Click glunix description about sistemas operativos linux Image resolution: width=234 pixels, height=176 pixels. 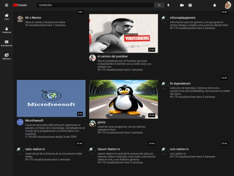click(x=121, y=128)
